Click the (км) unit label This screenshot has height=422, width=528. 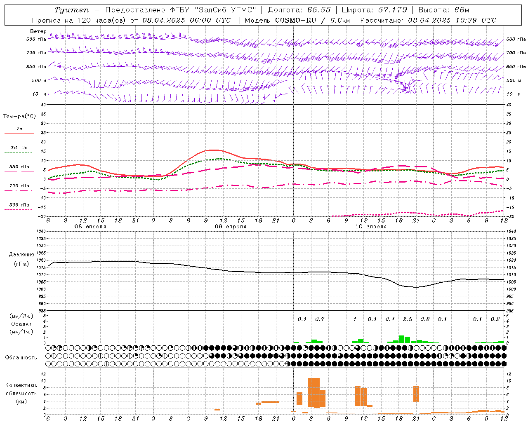click(x=21, y=401)
